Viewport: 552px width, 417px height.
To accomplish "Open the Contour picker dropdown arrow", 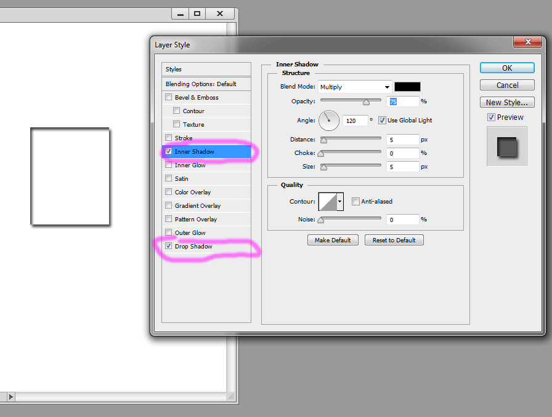I will coord(339,202).
